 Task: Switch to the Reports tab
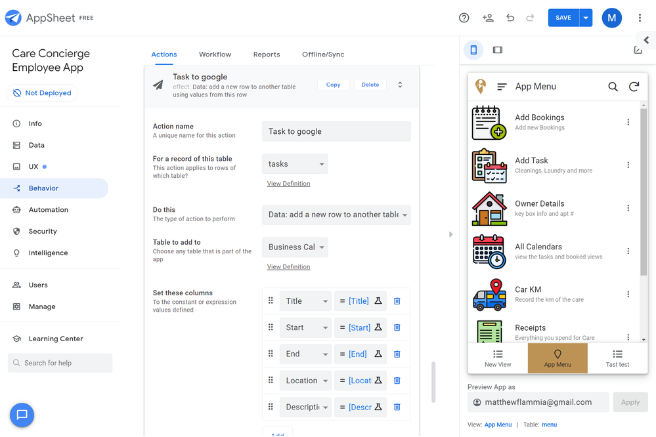coord(267,54)
